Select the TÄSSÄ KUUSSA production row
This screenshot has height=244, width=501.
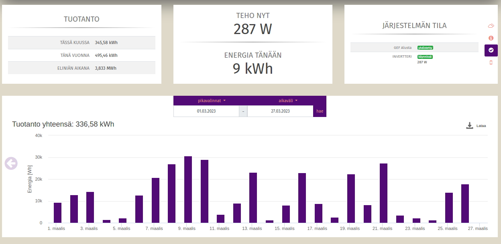pos(81,42)
